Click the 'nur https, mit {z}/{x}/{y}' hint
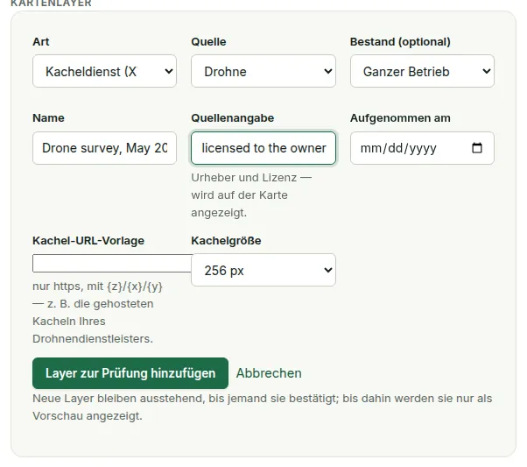The height and width of the screenshot is (467, 527). (x=97, y=313)
